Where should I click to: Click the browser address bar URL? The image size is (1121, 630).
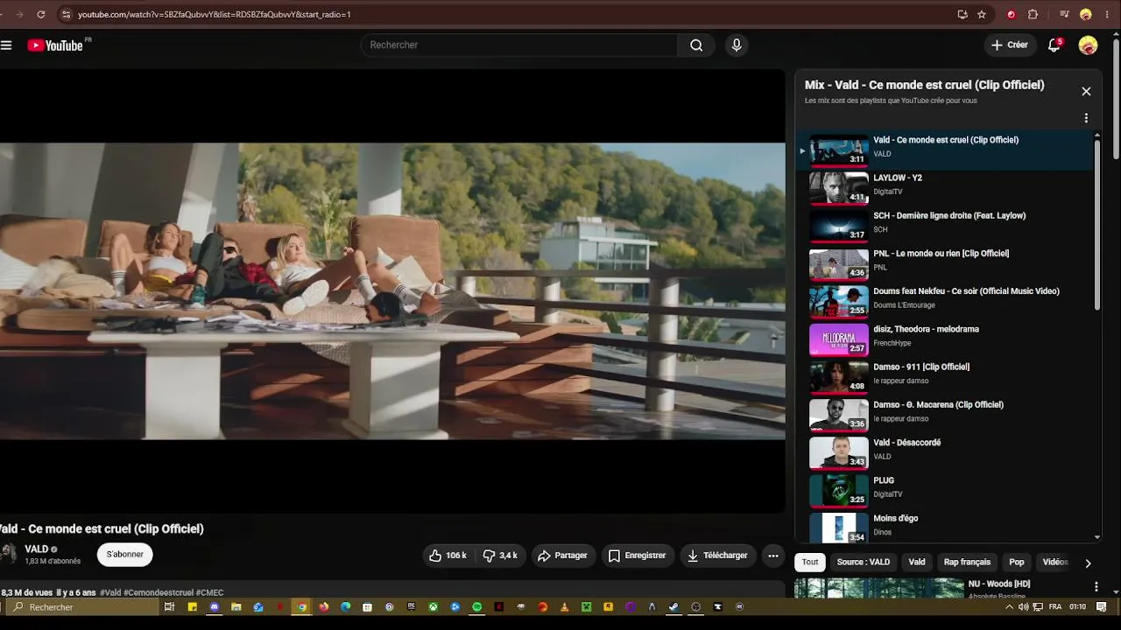(215, 15)
